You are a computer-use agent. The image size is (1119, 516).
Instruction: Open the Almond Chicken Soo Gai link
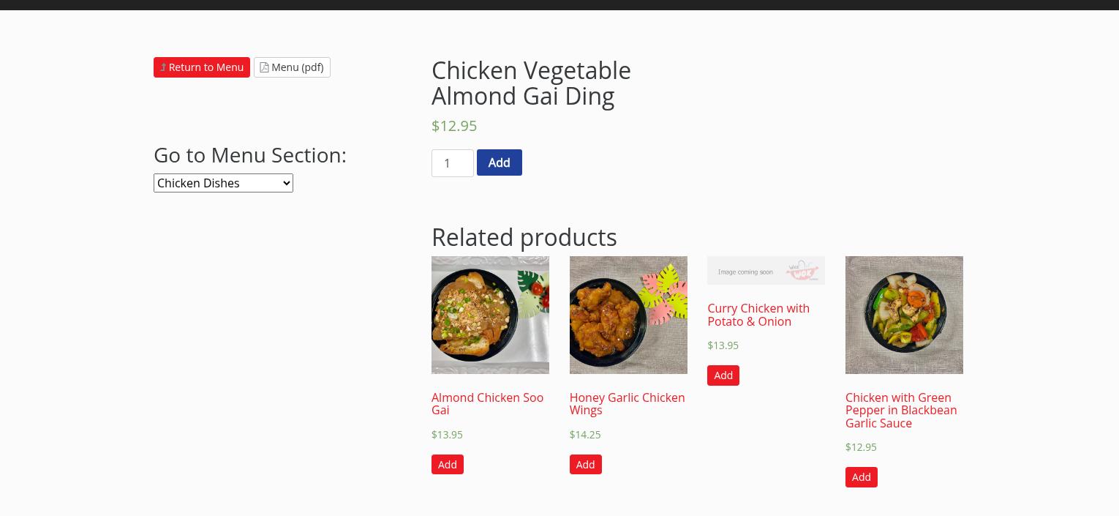tap(487, 403)
